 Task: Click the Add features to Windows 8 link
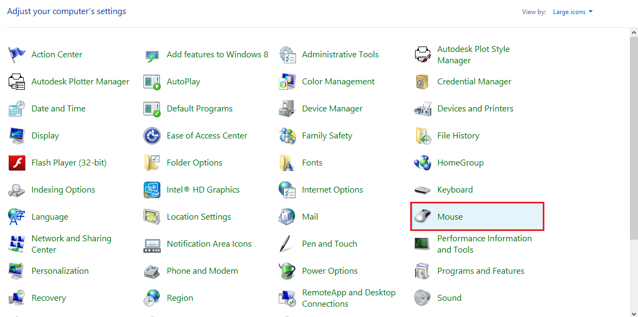tap(217, 55)
